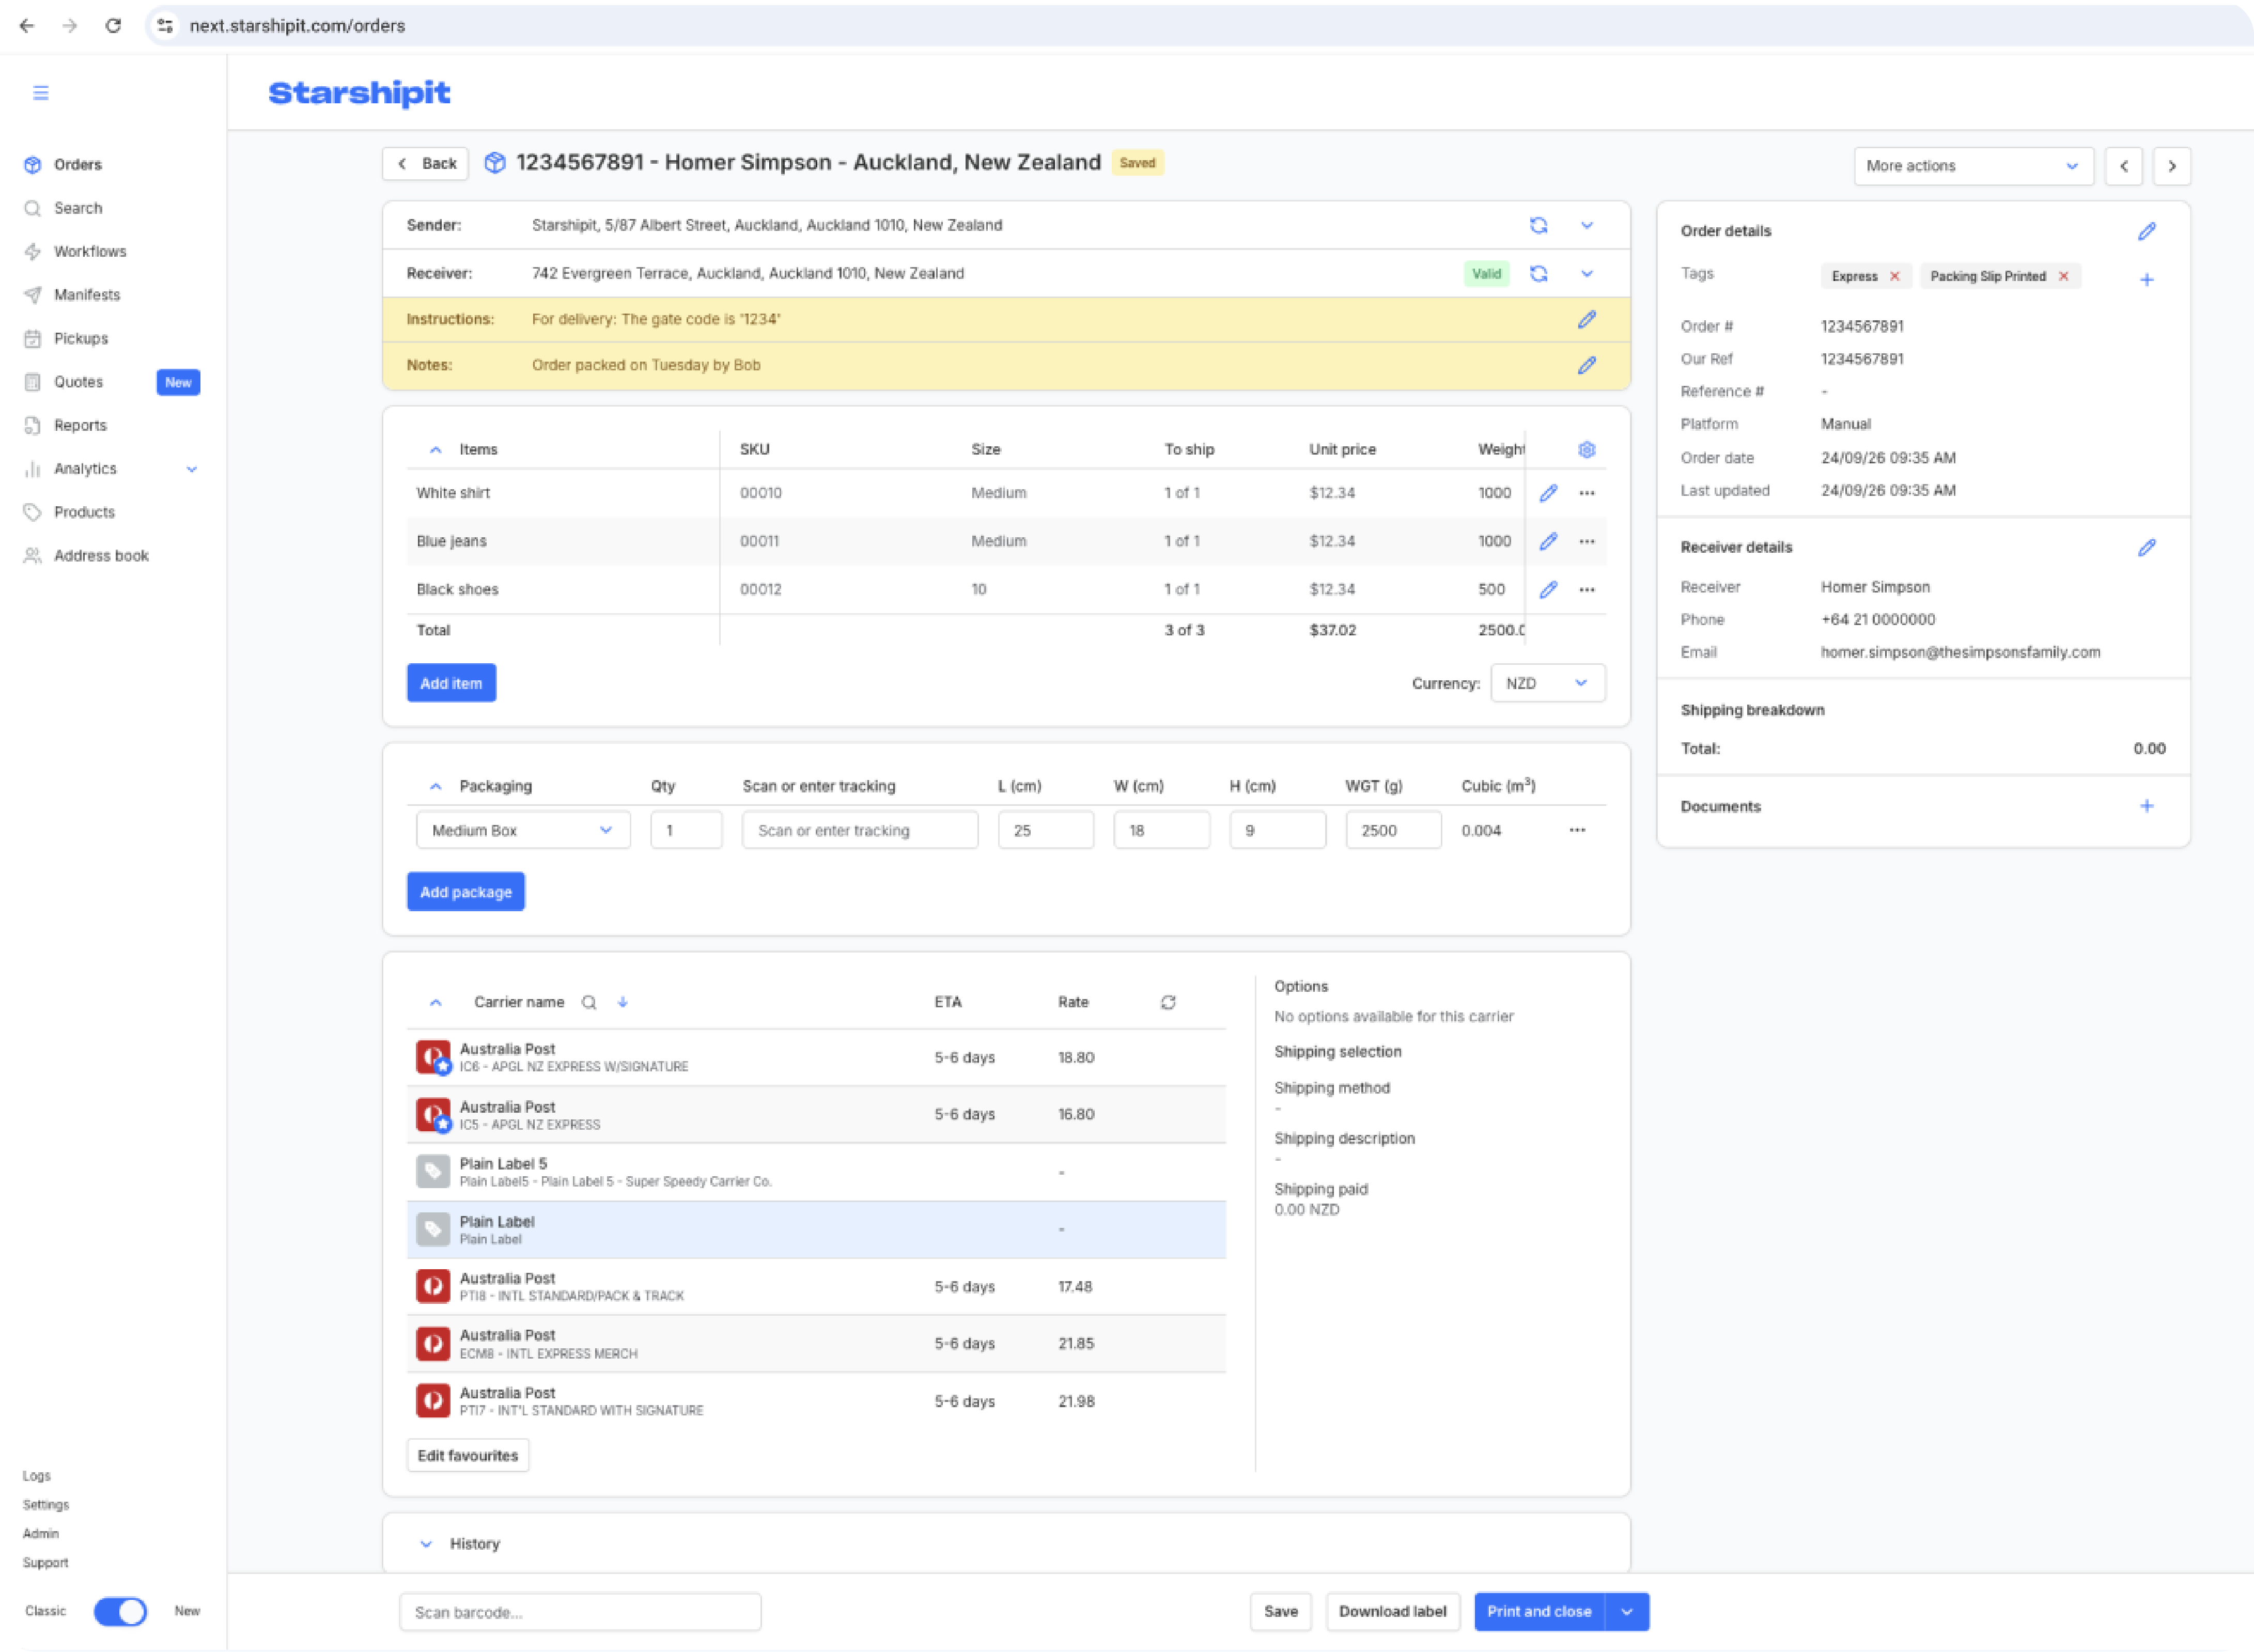Refresh the Receiver address validation

[1538, 273]
